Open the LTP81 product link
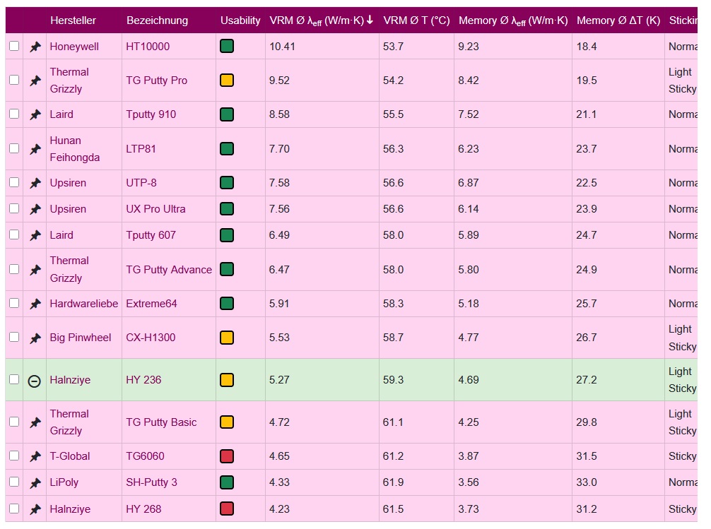Viewport: 711px width, 529px height. point(141,149)
